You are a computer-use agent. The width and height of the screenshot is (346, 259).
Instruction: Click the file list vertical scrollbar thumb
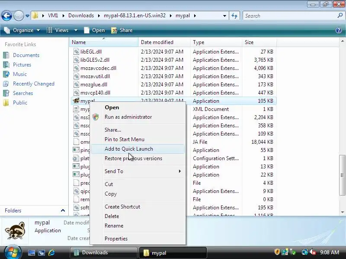pos(342,175)
